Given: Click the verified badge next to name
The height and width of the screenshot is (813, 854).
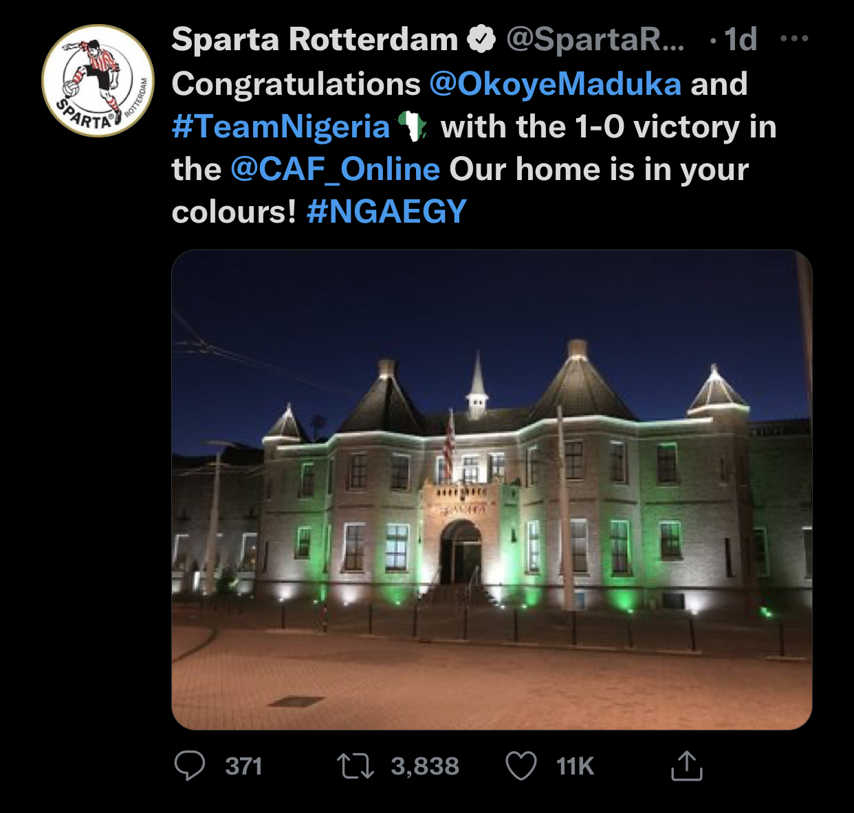Looking at the screenshot, I should pos(481,39).
